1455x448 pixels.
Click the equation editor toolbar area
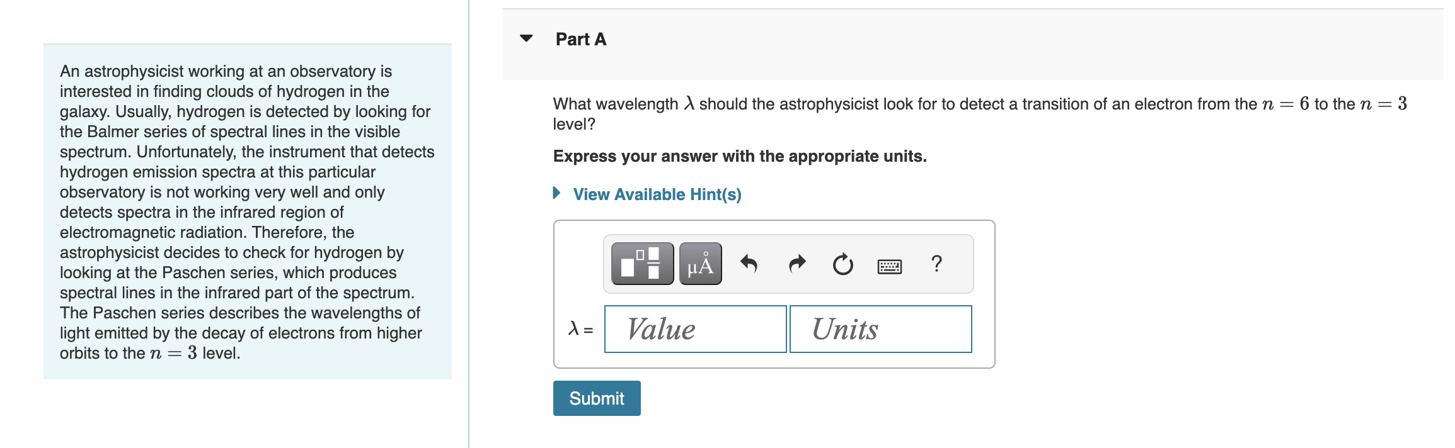[x=788, y=264]
